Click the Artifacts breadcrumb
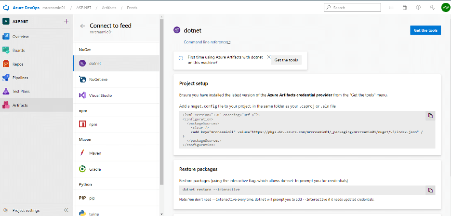The height and width of the screenshot is (216, 451). pos(109,8)
